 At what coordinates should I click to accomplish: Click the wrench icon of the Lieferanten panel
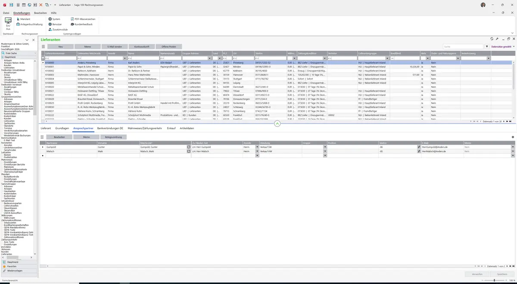point(497,39)
